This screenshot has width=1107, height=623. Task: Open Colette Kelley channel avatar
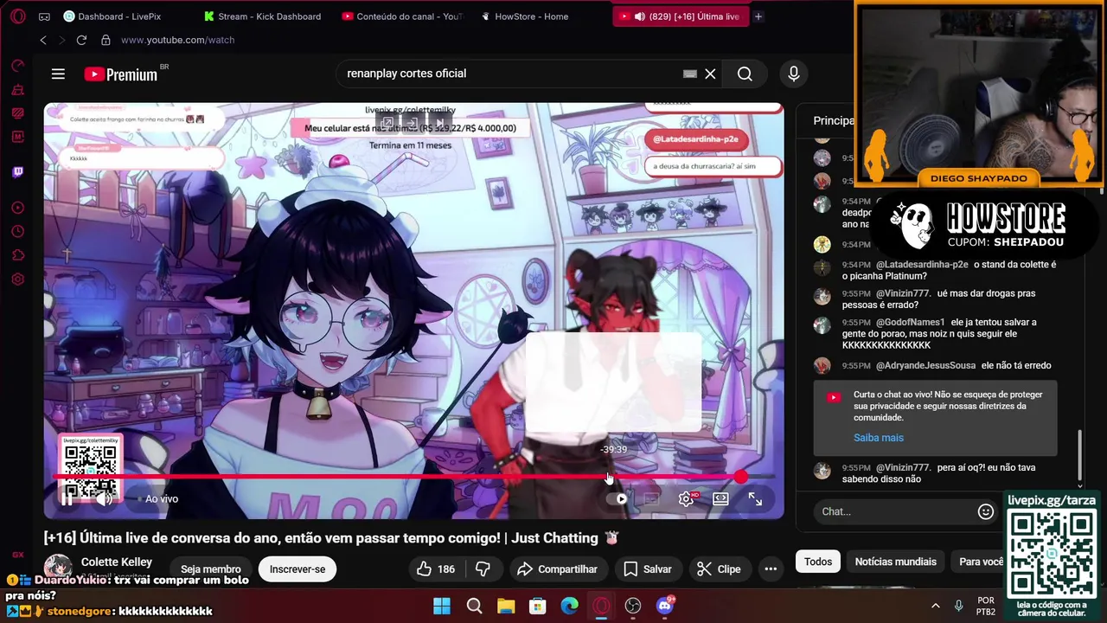coord(58,568)
